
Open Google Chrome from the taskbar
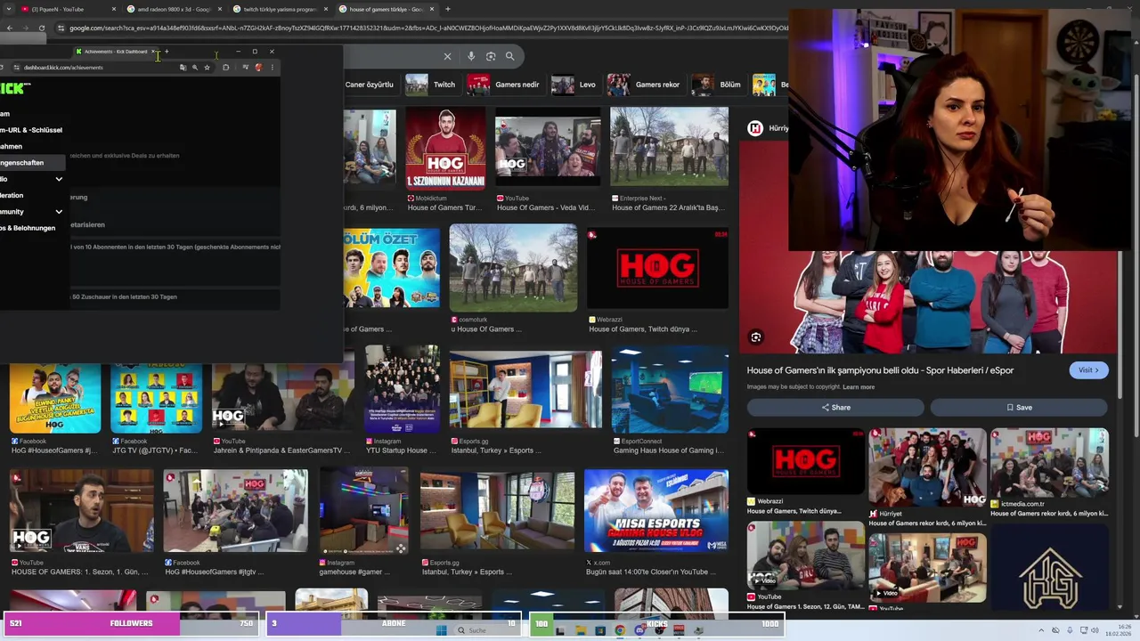pos(620,630)
